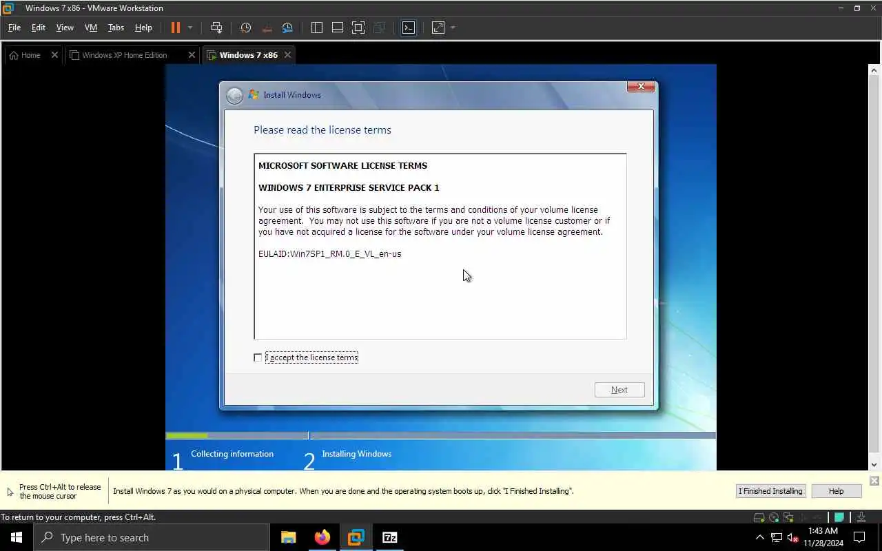Click the Installing Windows step label
Image resolution: width=882 pixels, height=551 pixels.
click(x=356, y=454)
